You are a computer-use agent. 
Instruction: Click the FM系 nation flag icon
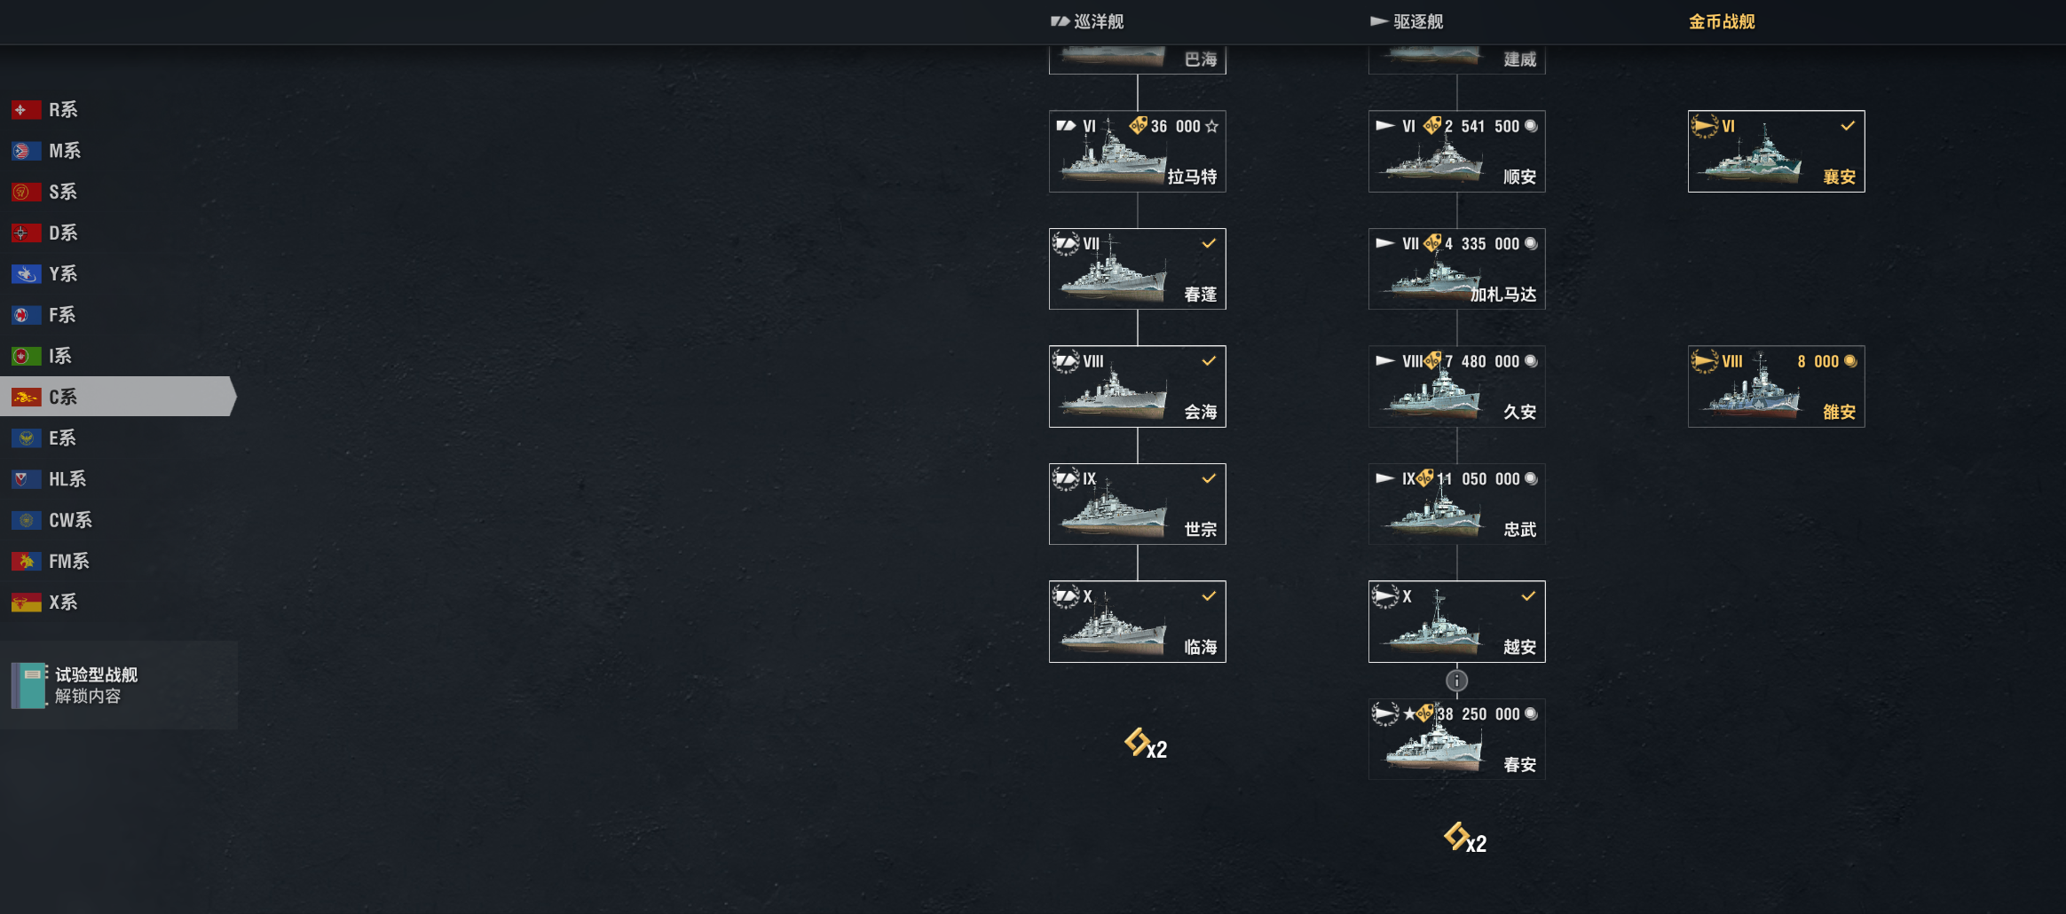click(x=27, y=561)
